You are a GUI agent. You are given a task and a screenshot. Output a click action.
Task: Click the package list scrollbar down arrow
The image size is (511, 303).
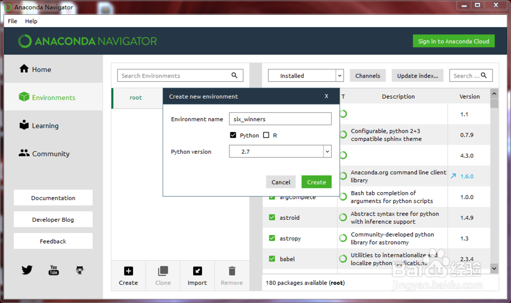click(494, 268)
